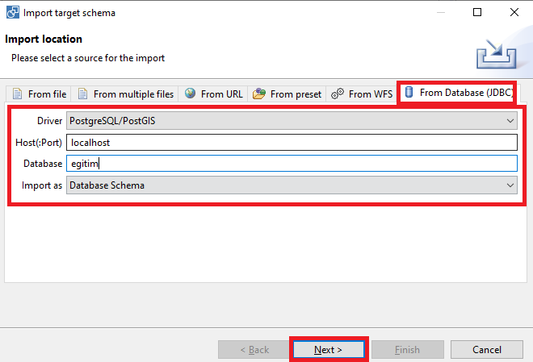Click the Next > button
Viewport: 533px width, 362px height.
click(329, 349)
